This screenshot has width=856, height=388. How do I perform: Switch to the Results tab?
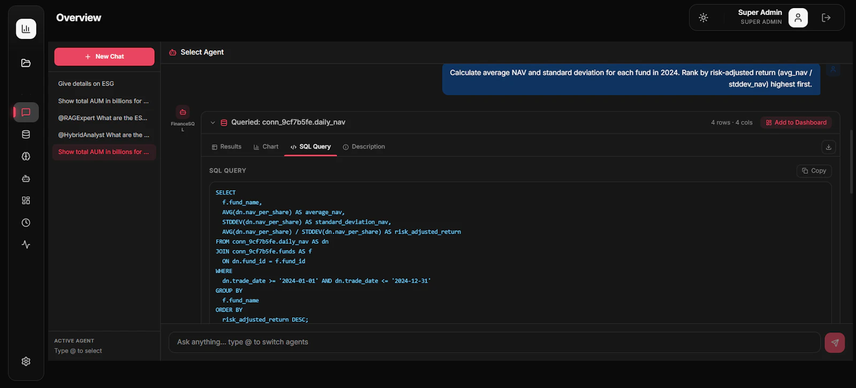tap(226, 146)
